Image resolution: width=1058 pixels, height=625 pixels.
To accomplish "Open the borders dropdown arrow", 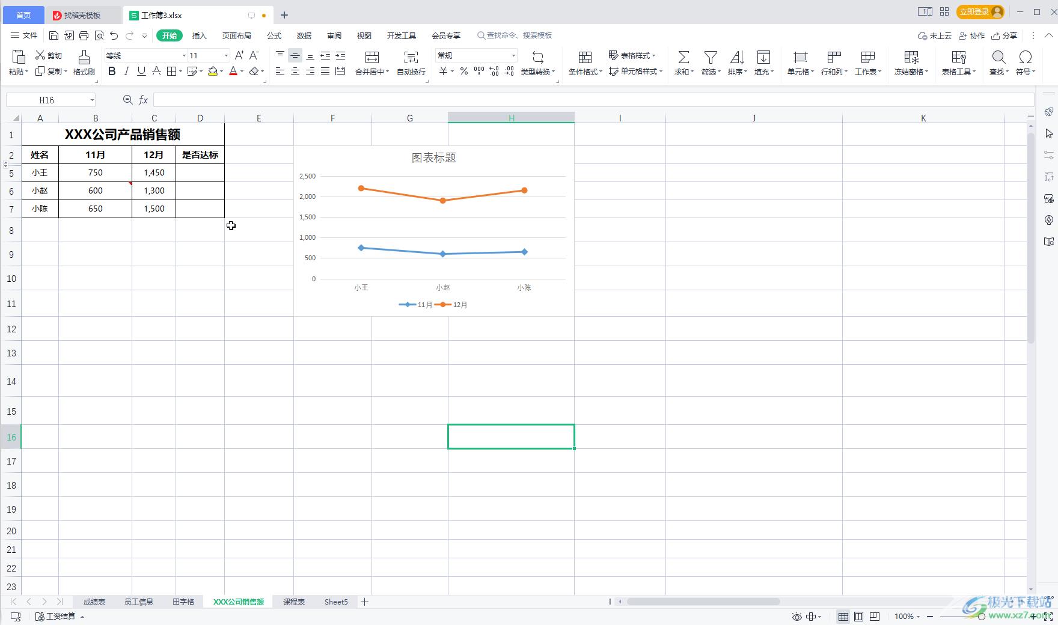I will tap(182, 72).
